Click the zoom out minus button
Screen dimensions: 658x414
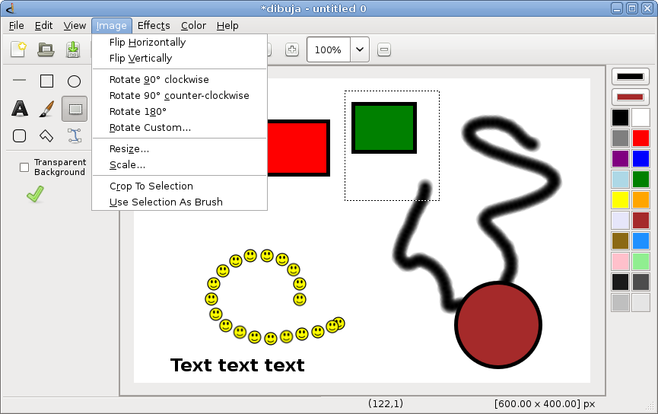(384, 49)
